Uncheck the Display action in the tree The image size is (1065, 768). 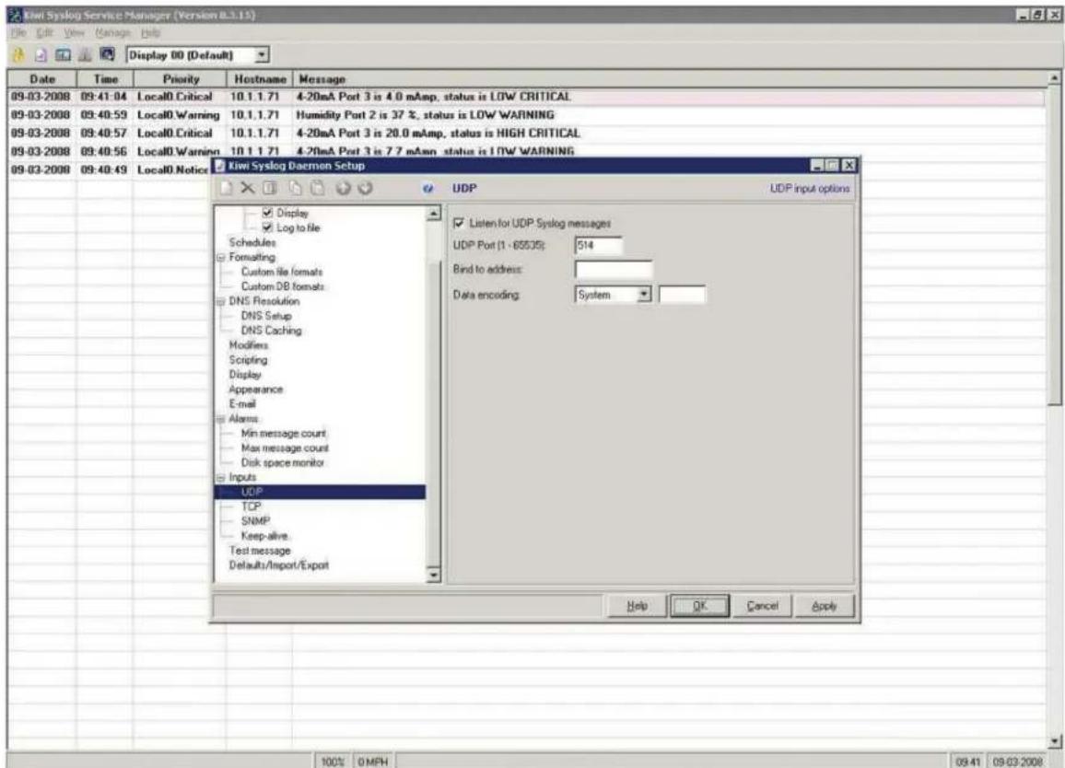(x=267, y=213)
